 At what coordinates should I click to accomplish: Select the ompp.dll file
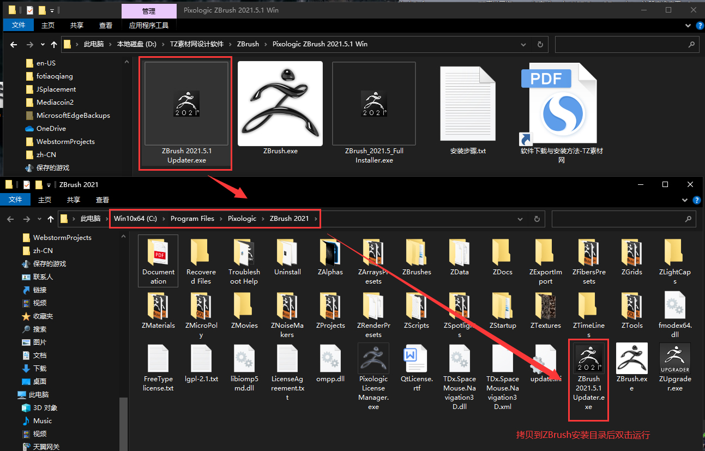pos(331,363)
